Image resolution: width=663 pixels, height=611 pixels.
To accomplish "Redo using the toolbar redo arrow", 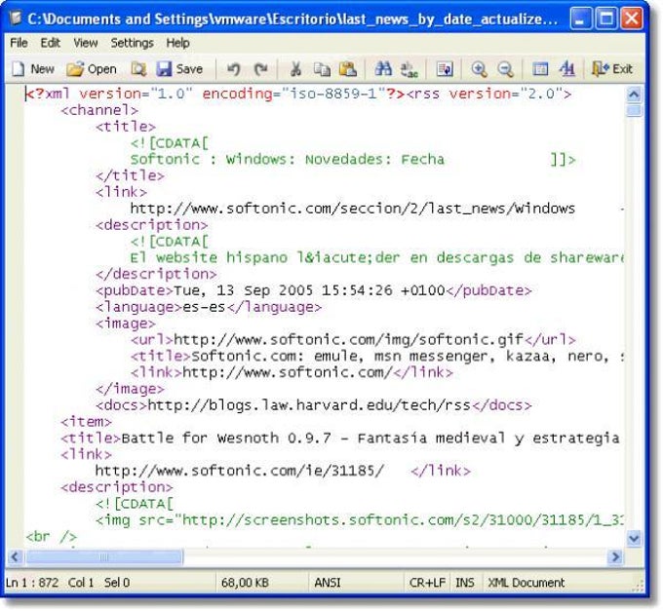I will pyautogui.click(x=260, y=68).
